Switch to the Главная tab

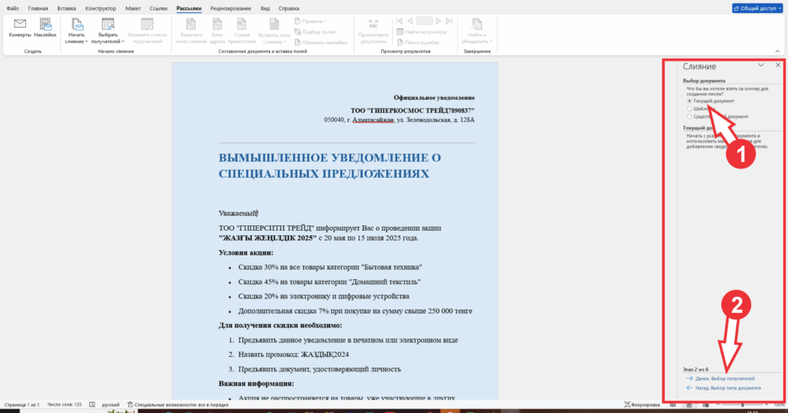[38, 8]
